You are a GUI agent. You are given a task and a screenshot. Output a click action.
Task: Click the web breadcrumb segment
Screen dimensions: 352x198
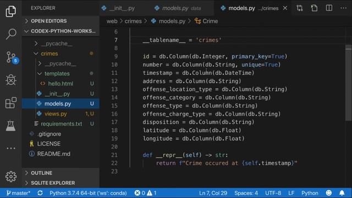[x=112, y=21]
